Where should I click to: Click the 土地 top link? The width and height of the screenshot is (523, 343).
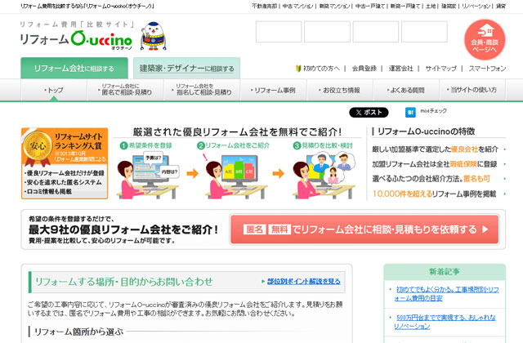431,6
